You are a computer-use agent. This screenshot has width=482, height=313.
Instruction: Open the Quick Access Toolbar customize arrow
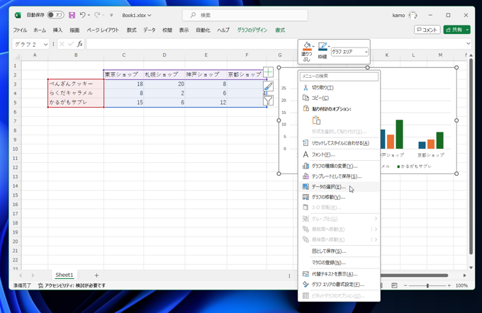(111, 15)
